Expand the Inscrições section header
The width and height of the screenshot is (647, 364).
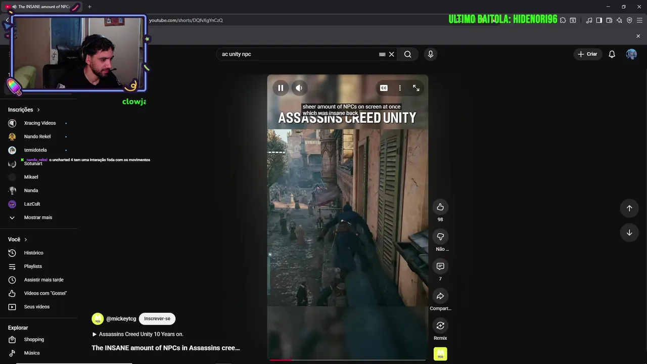tap(24, 110)
